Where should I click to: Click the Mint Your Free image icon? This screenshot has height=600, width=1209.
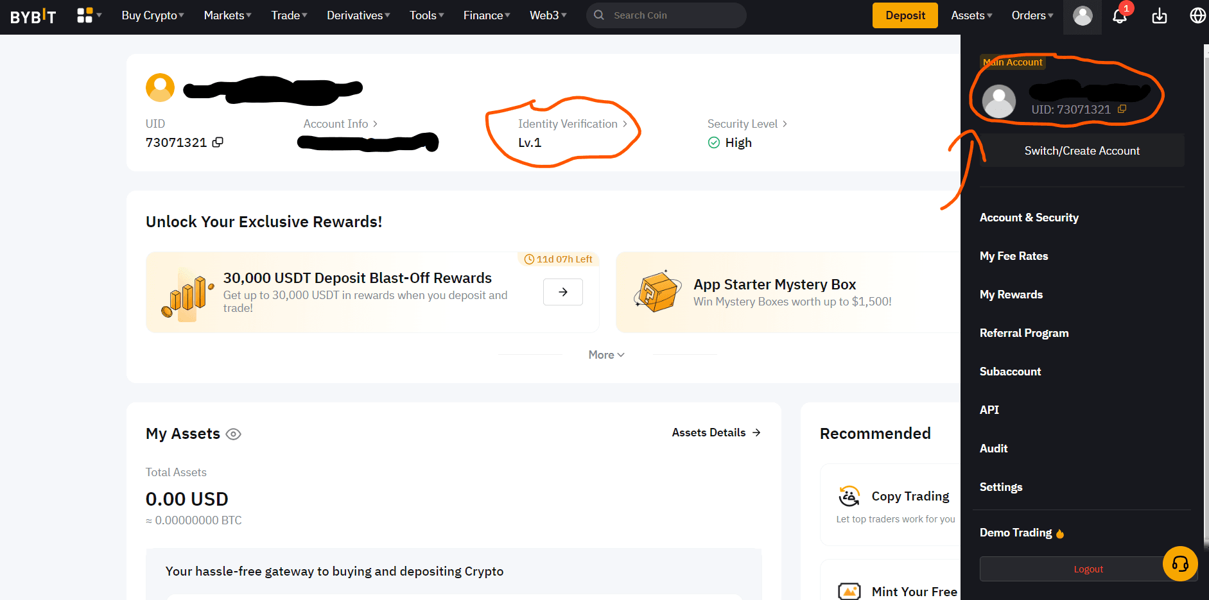[x=849, y=591]
